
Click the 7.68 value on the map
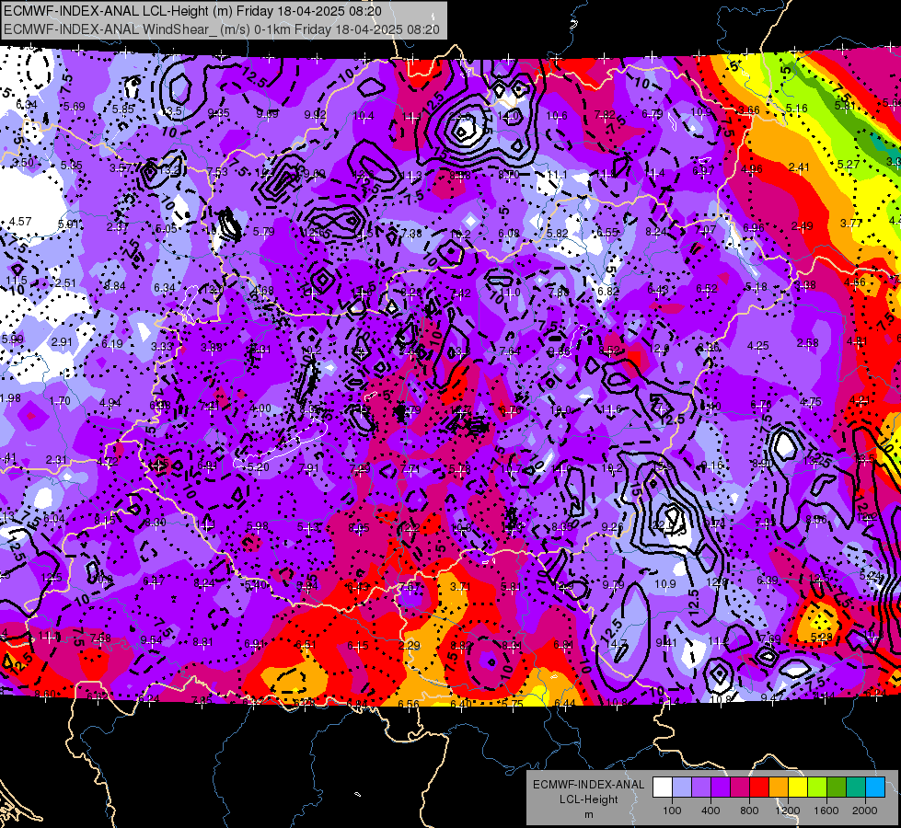click(x=100, y=638)
